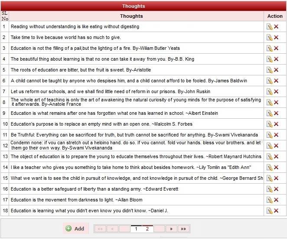Image resolution: width=287 pixels, height=240 pixels.
Task: Edit the Allan Bloom quote in row 17
Action: click(x=270, y=200)
